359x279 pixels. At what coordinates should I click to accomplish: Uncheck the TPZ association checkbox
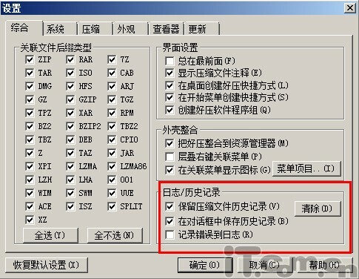(x=30, y=113)
